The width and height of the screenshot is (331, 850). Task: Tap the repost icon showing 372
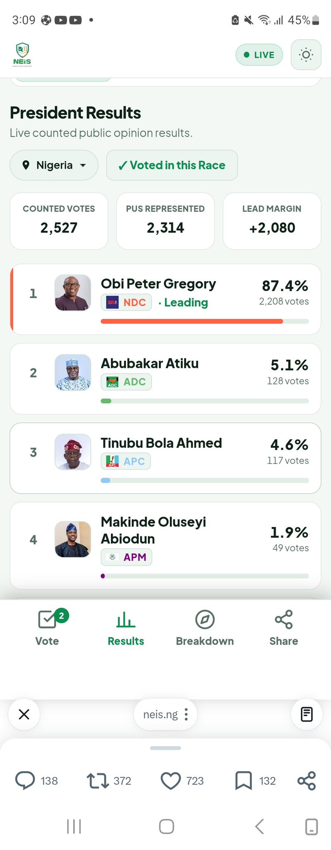coord(98,781)
